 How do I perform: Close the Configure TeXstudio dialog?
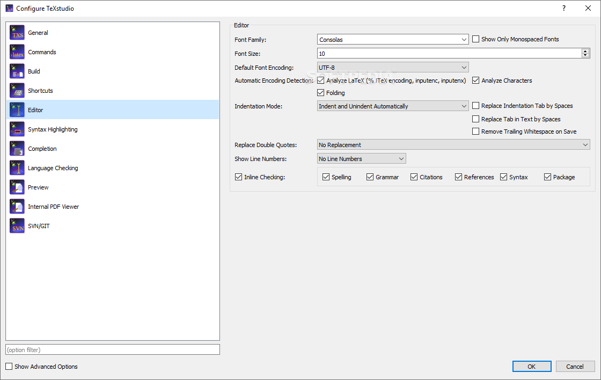588,8
